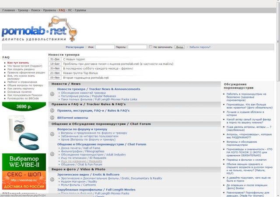
Task: Open FAQ link Как пользоваться Поиском
Action: pyautogui.click(x=24, y=95)
